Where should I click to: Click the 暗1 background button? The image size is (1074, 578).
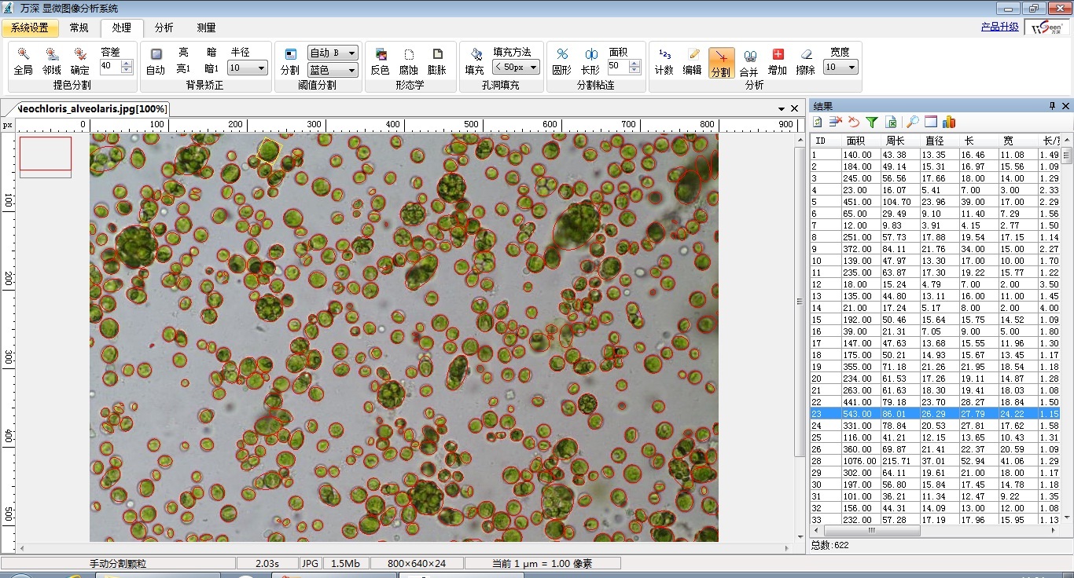click(211, 69)
